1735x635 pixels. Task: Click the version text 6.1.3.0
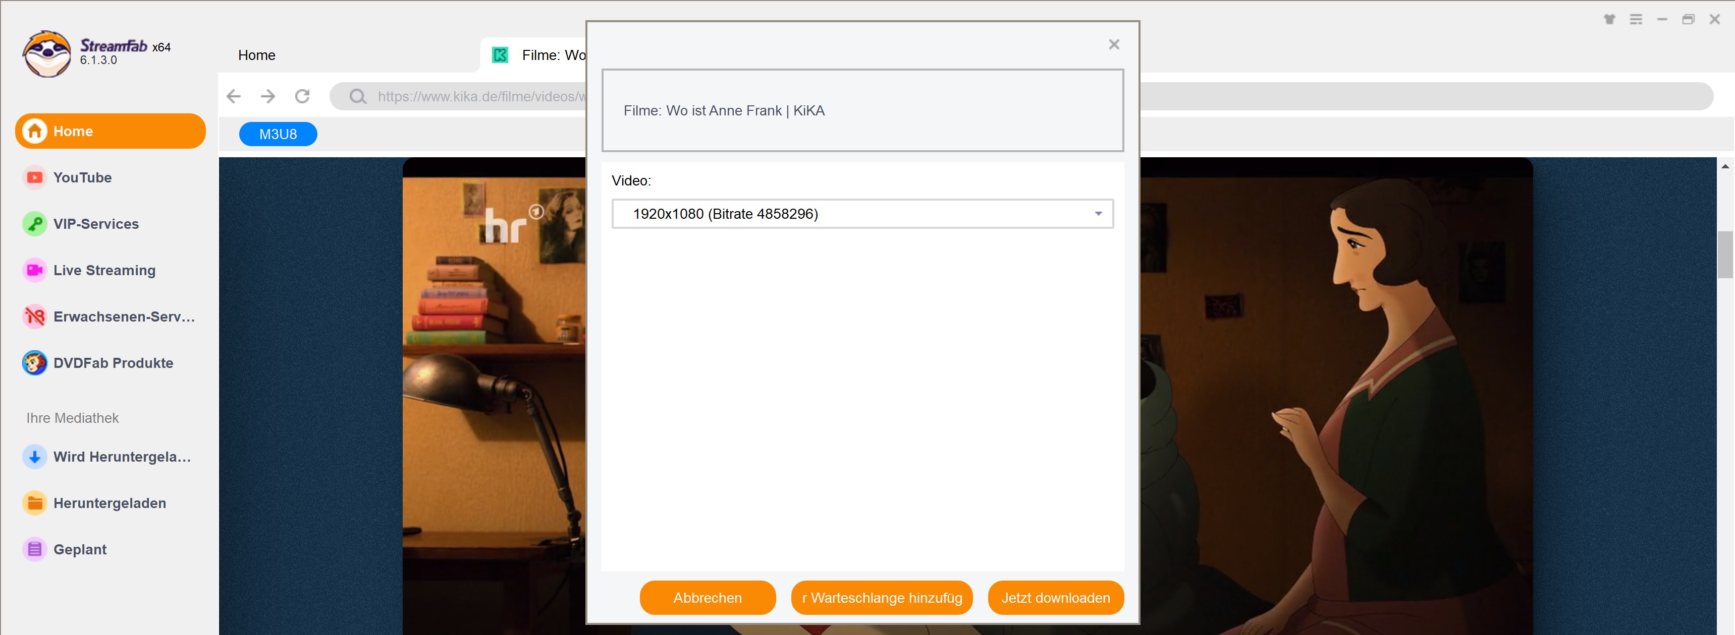[98, 60]
